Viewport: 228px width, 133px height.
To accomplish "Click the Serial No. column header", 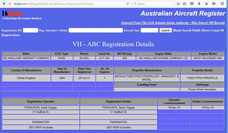I will tap(104, 54).
